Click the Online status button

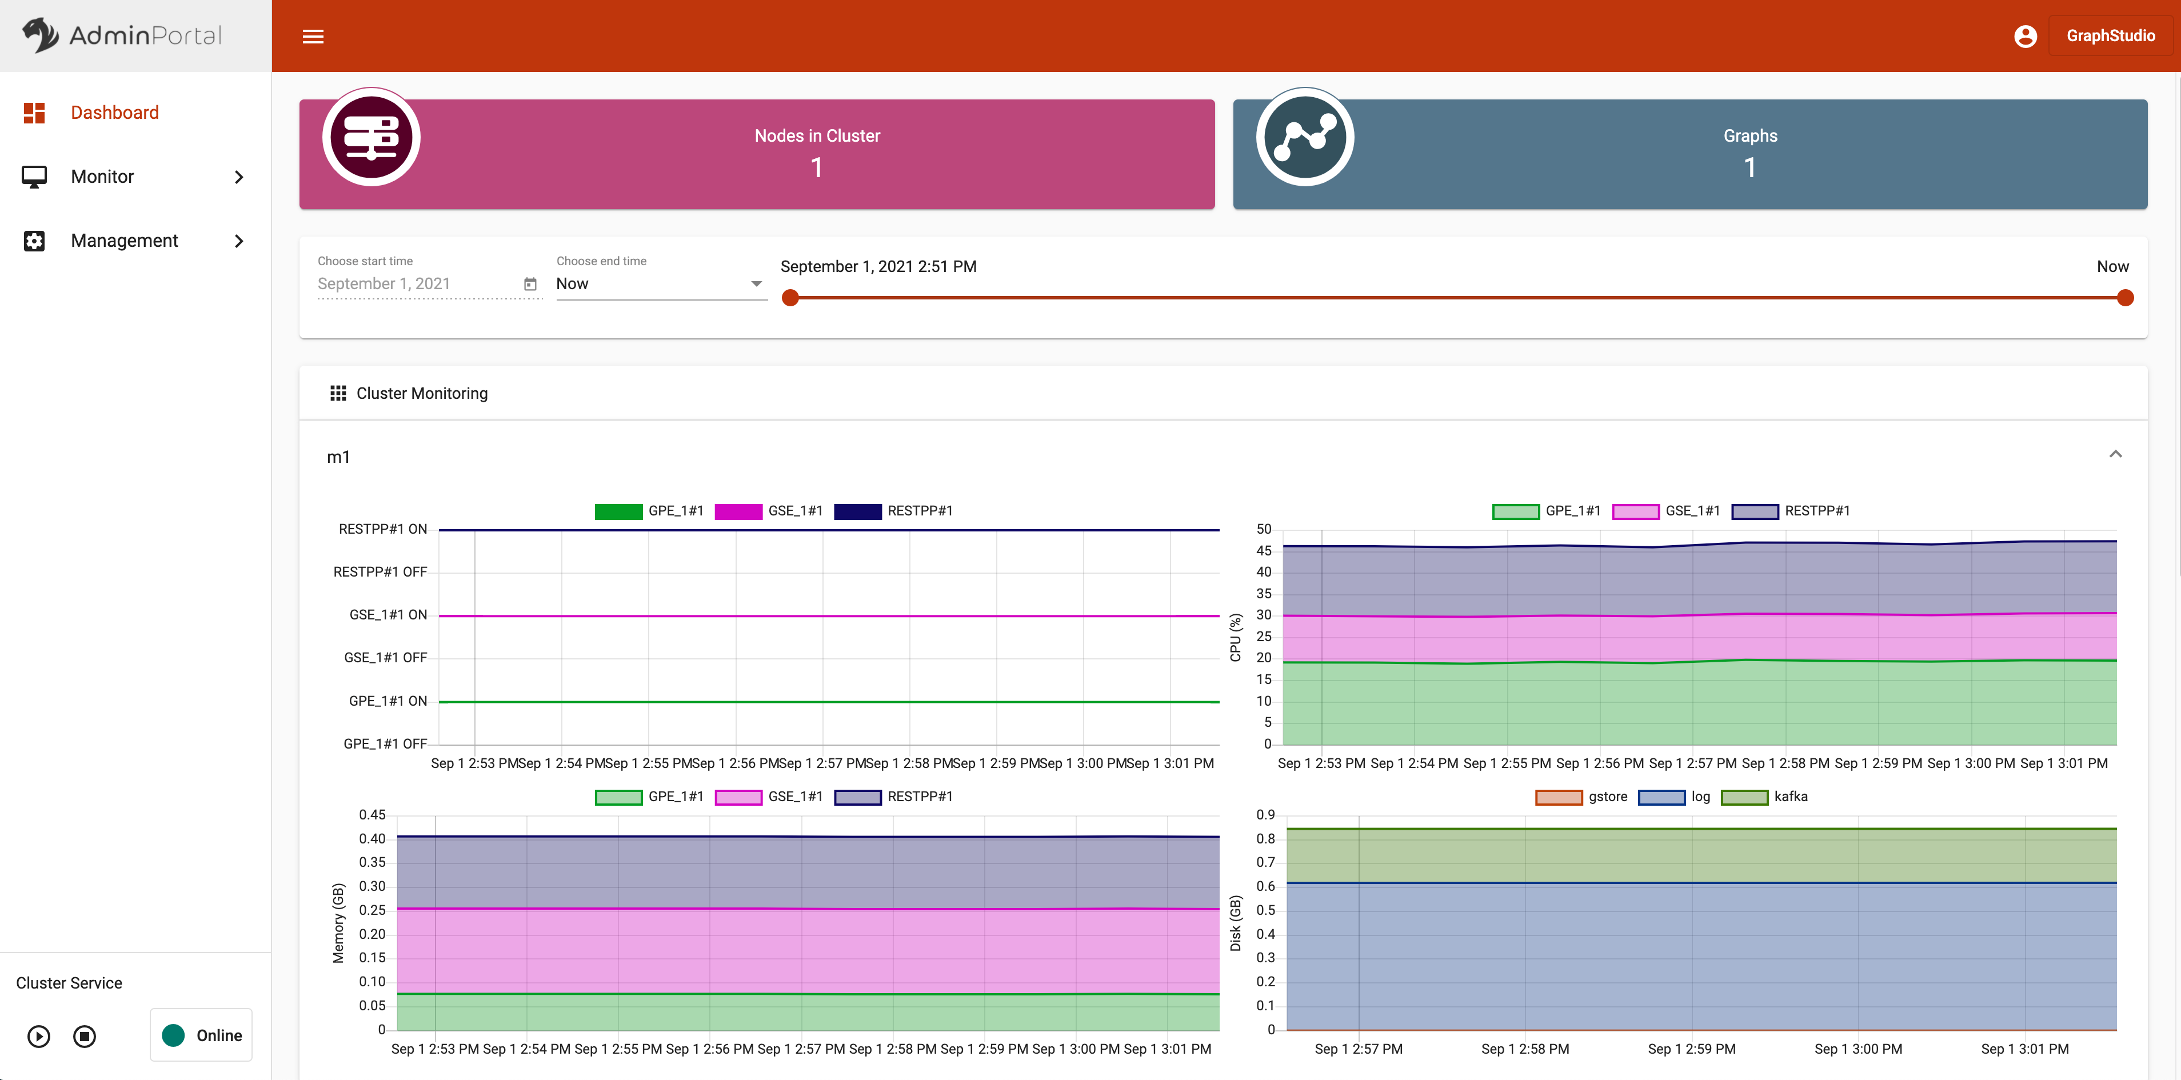point(202,1034)
